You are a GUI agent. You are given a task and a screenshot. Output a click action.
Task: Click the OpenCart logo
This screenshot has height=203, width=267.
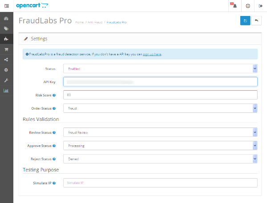click(x=32, y=6)
